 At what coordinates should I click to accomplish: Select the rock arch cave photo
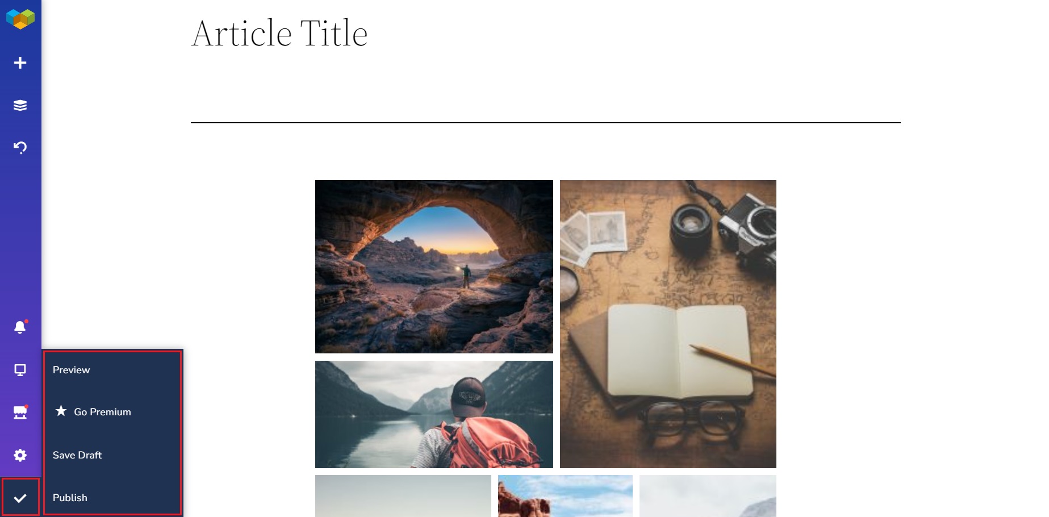click(434, 266)
